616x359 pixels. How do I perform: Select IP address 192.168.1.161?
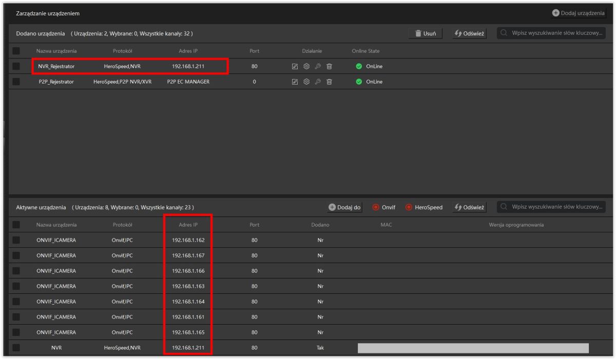[x=188, y=317]
